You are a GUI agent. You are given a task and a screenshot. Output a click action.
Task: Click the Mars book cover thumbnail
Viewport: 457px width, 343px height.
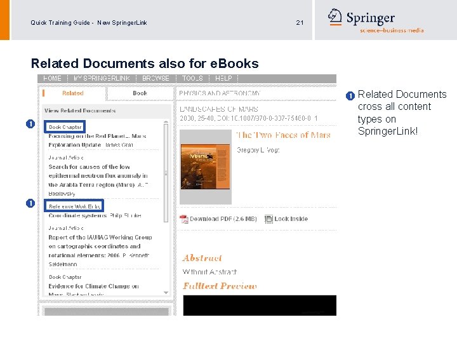pos(206,167)
